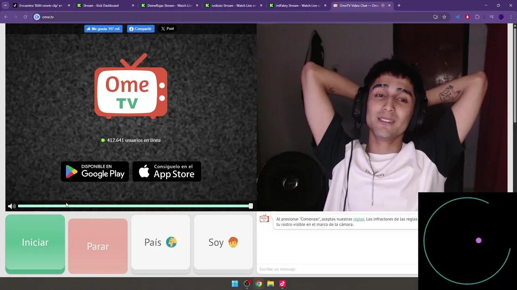Close the ivobisio Stream tab

tap(261, 6)
